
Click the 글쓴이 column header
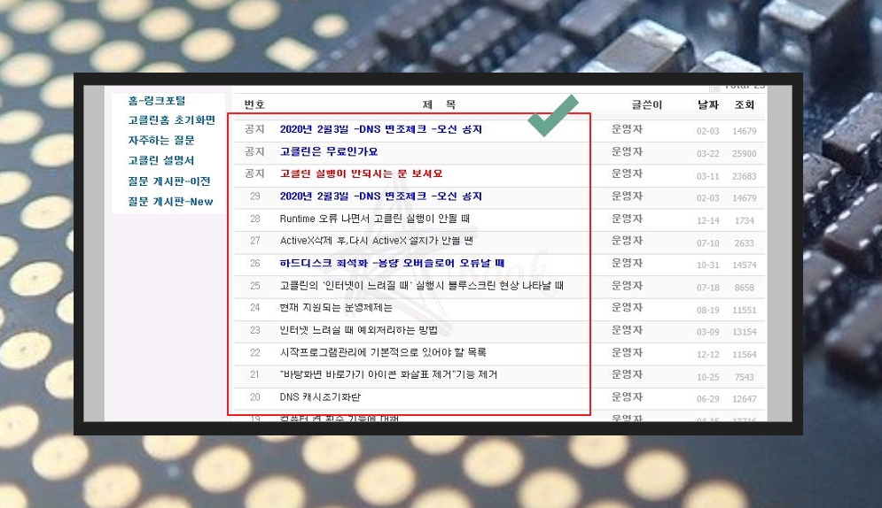pos(646,104)
